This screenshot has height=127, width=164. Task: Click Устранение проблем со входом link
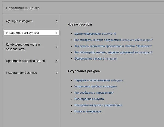coord(95,87)
